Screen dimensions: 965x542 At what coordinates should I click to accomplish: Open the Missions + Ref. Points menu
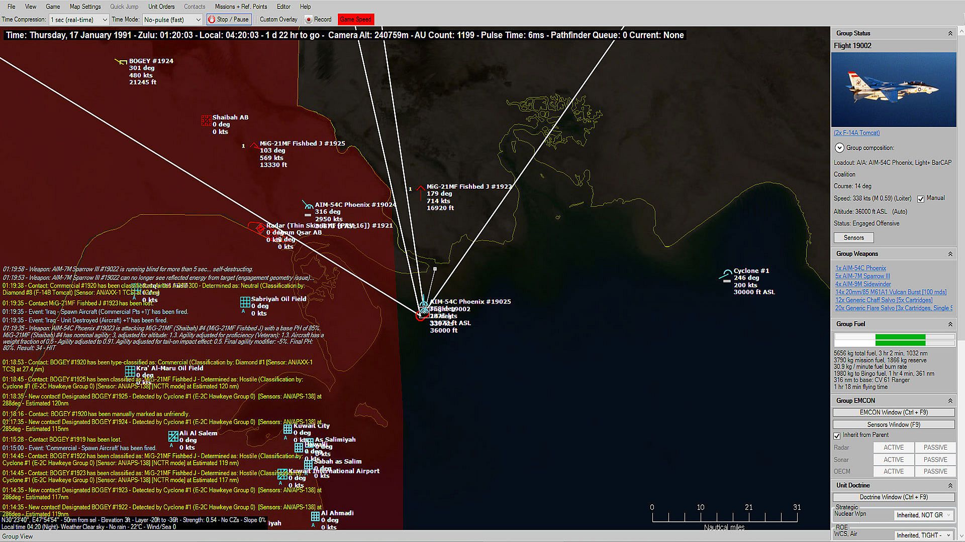(x=241, y=7)
